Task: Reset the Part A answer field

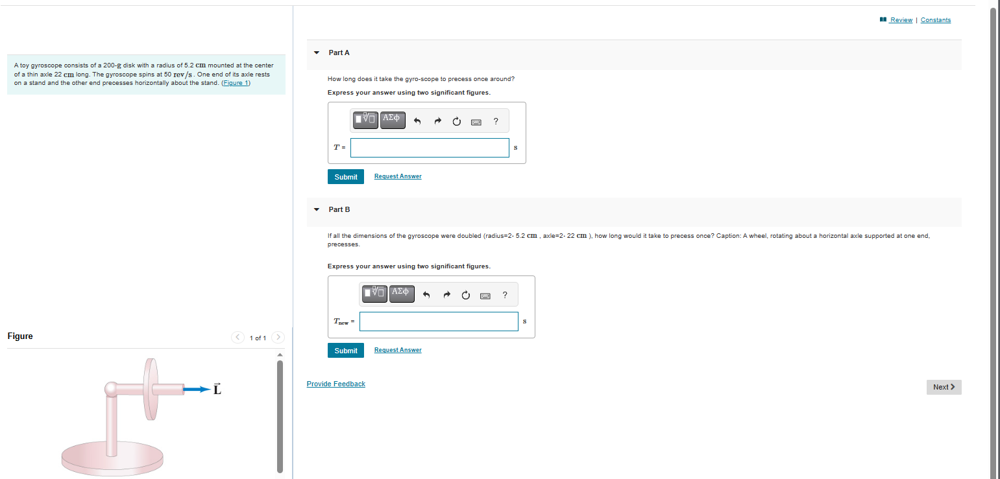Action: coord(456,121)
